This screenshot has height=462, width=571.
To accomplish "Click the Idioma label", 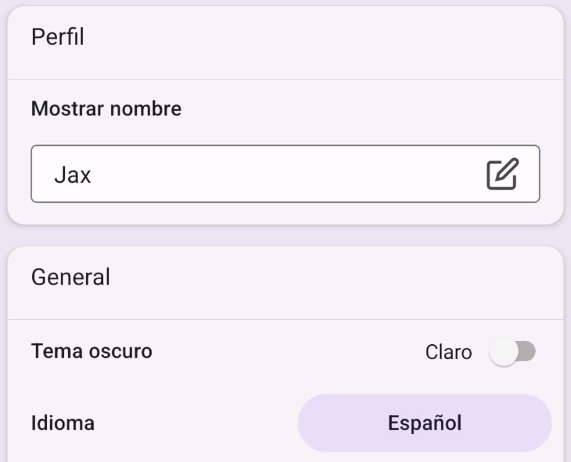I will (x=62, y=422).
